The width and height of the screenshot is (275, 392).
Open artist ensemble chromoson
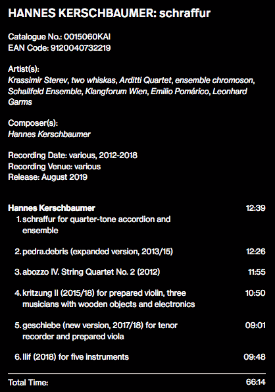click(x=214, y=80)
